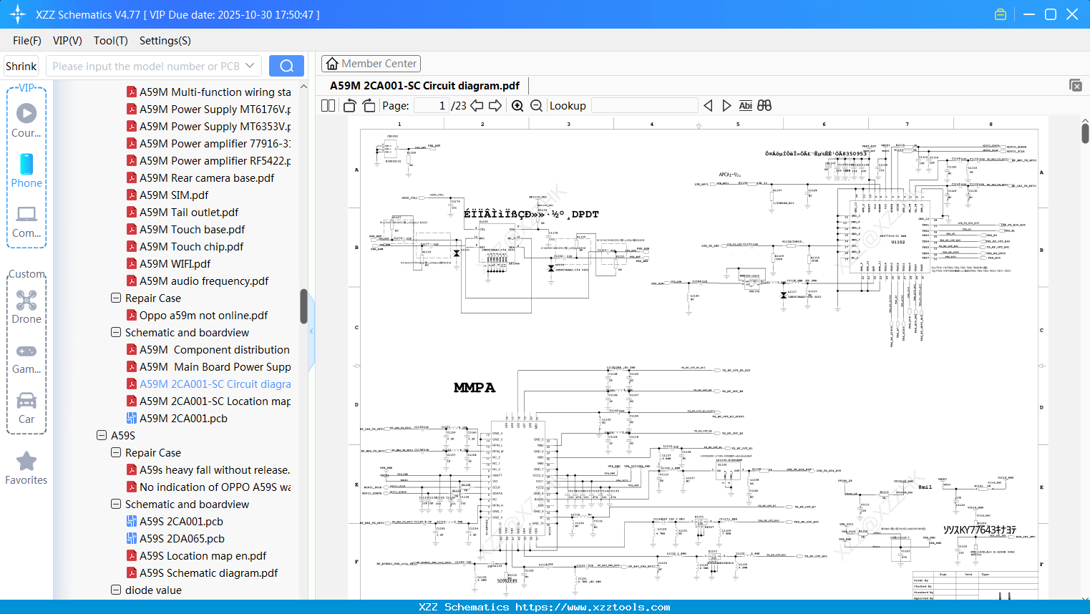This screenshot has height=614, width=1090.
Task: Collapse the Repair Case tree node
Action: click(x=116, y=298)
